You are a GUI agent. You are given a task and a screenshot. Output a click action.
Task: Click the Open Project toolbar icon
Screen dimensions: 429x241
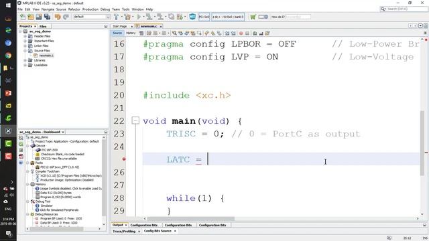click(39, 17)
